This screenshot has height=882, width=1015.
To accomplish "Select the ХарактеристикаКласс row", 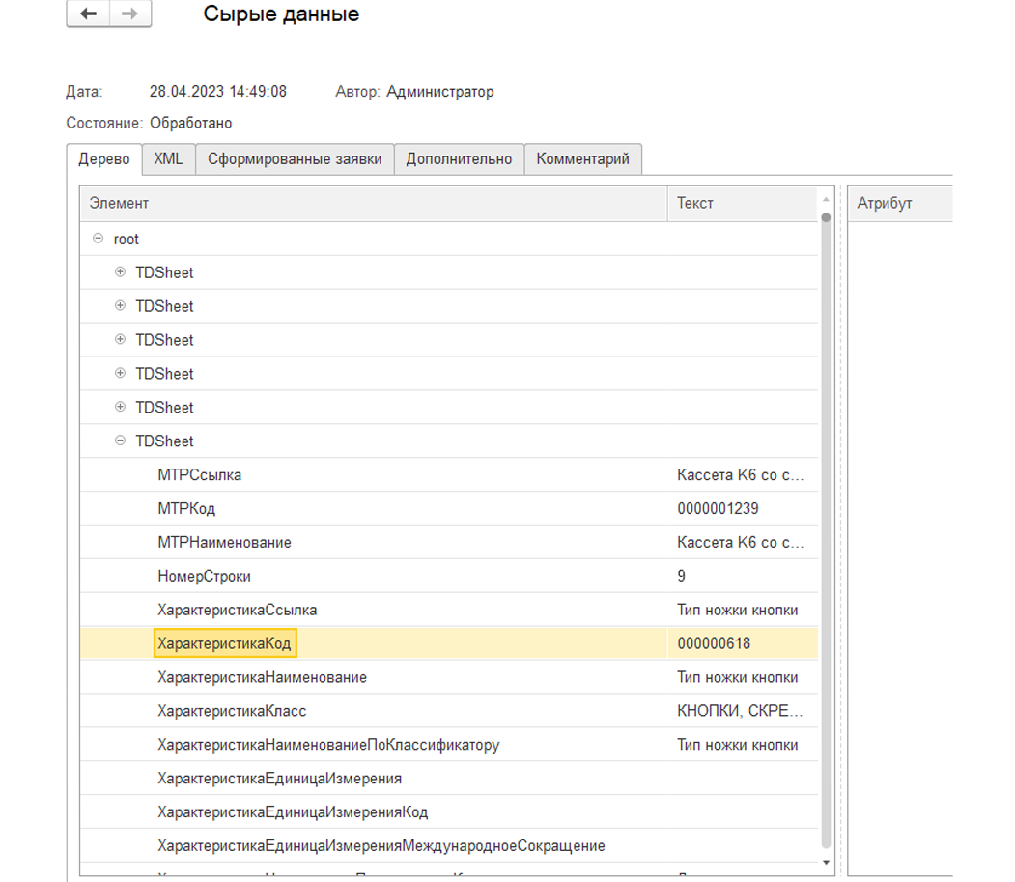I will coord(449,710).
